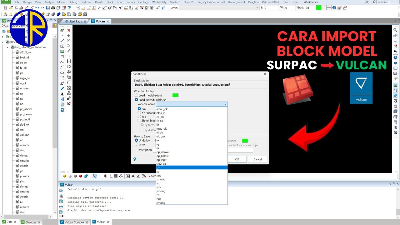Click the magnifier zoom icon on right toolbar
Image resolution: width=400 pixels, height=225 pixels.
click(395, 30)
